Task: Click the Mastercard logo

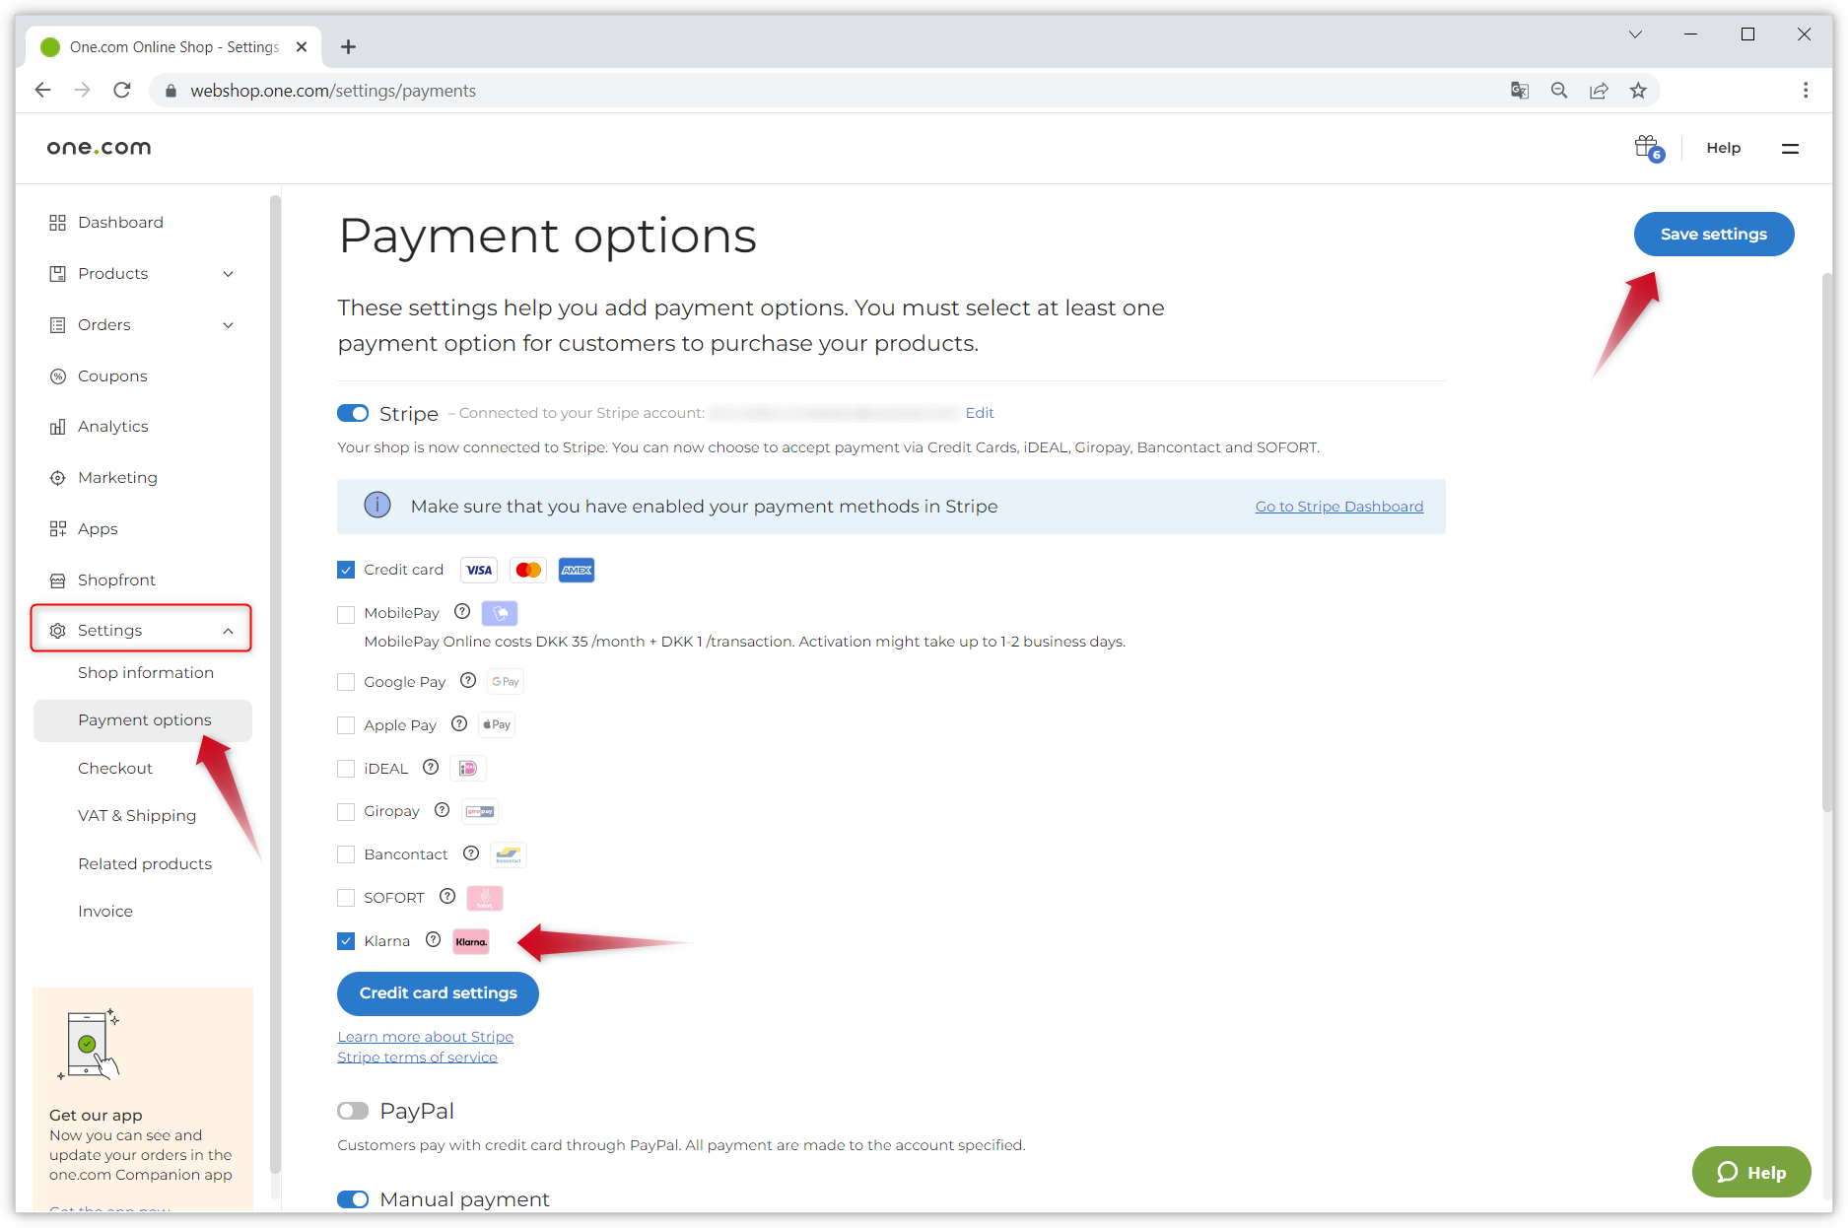Action: tap(528, 570)
